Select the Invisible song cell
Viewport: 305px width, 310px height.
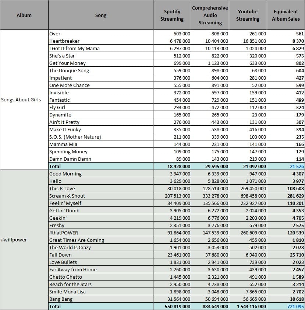[100, 93]
